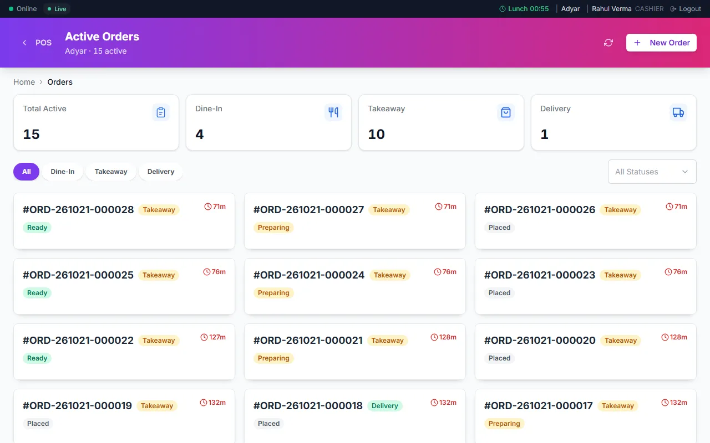Click clock icon on order 000027 card
This screenshot has height=443, width=710.
coord(439,207)
